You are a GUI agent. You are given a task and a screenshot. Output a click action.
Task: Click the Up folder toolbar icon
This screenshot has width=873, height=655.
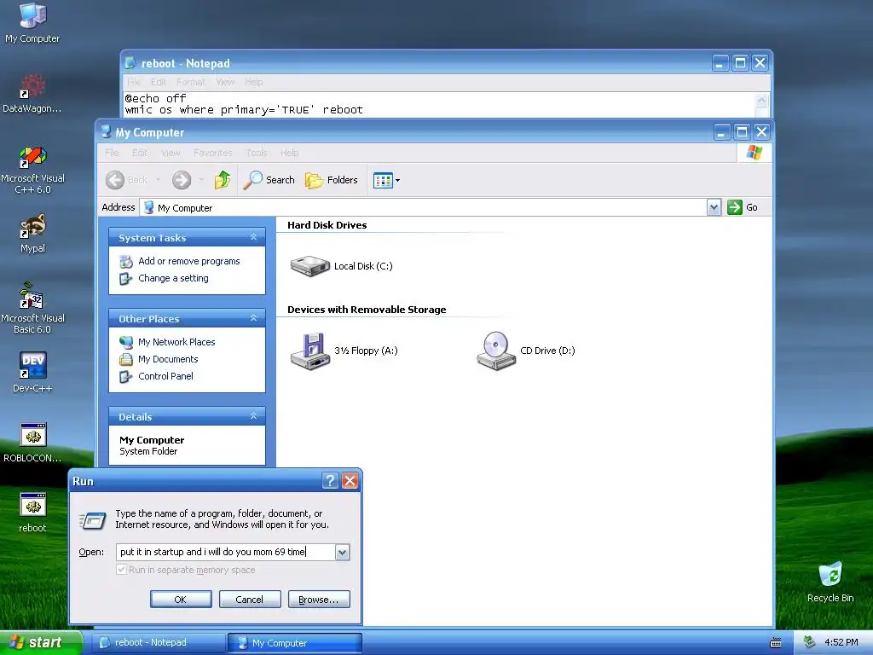tap(223, 180)
